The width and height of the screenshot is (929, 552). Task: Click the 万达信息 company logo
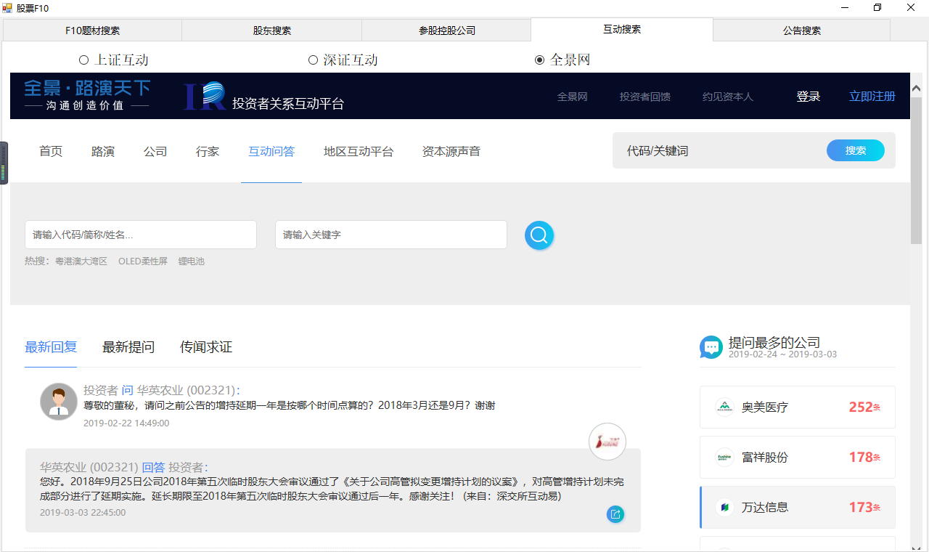[x=724, y=508]
